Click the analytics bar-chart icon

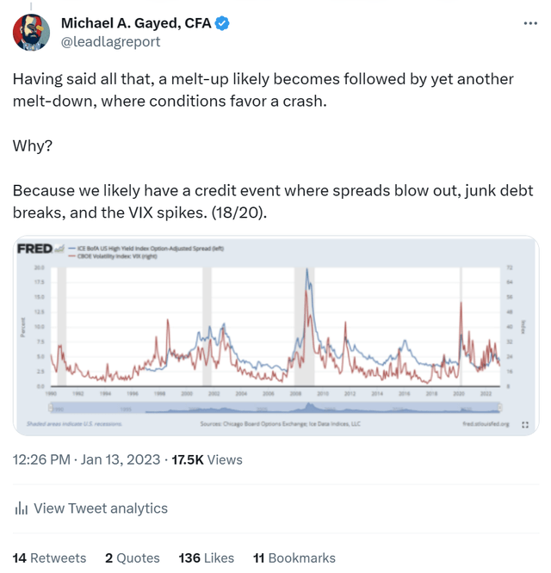(x=22, y=508)
